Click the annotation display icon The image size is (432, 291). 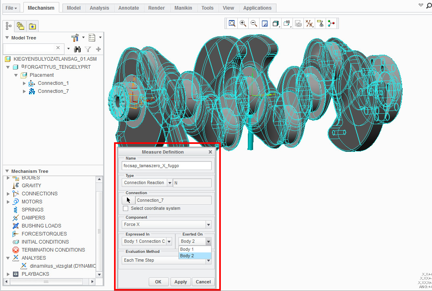[320, 24]
